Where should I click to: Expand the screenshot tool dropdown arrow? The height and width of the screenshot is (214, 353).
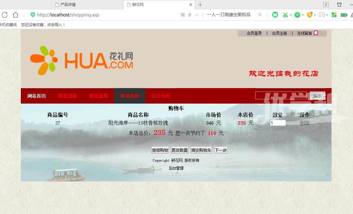click(x=291, y=15)
